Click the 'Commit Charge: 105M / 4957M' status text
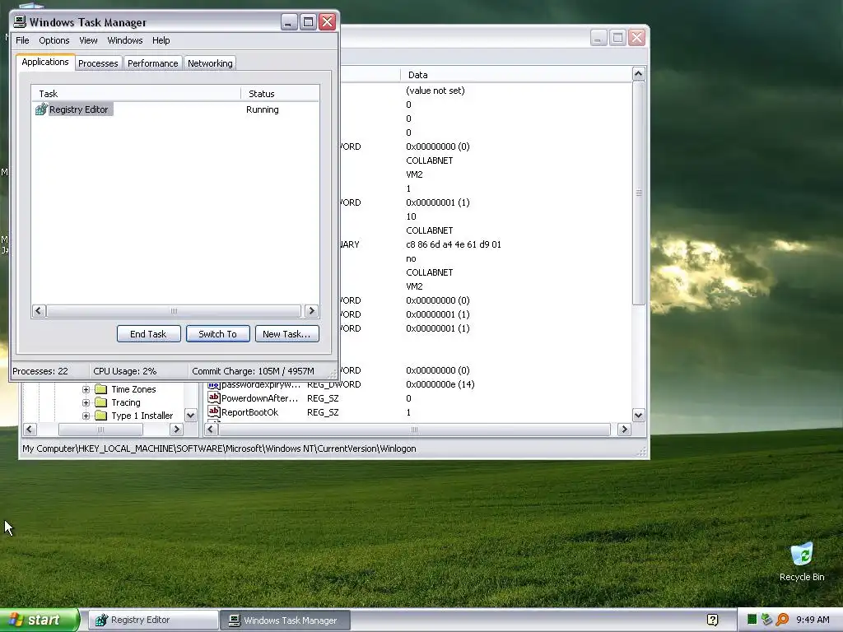The height and width of the screenshot is (632, 843). (253, 371)
